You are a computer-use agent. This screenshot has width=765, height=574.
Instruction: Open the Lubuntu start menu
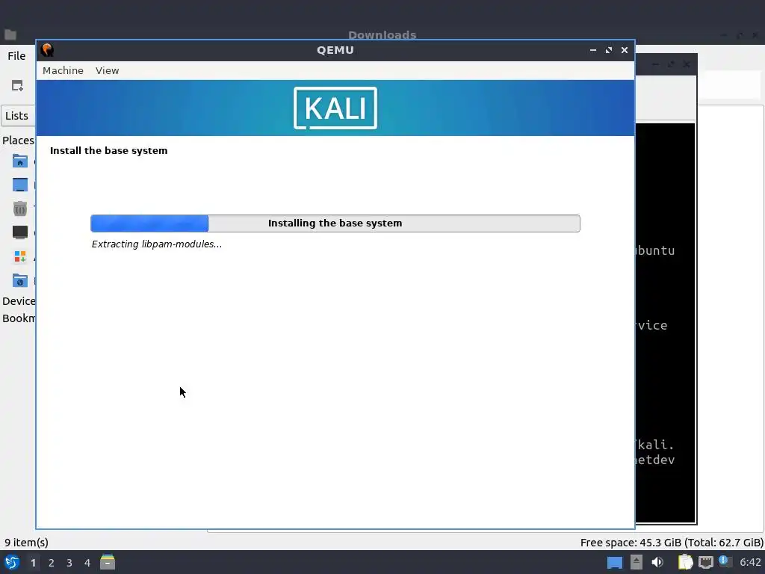point(12,562)
